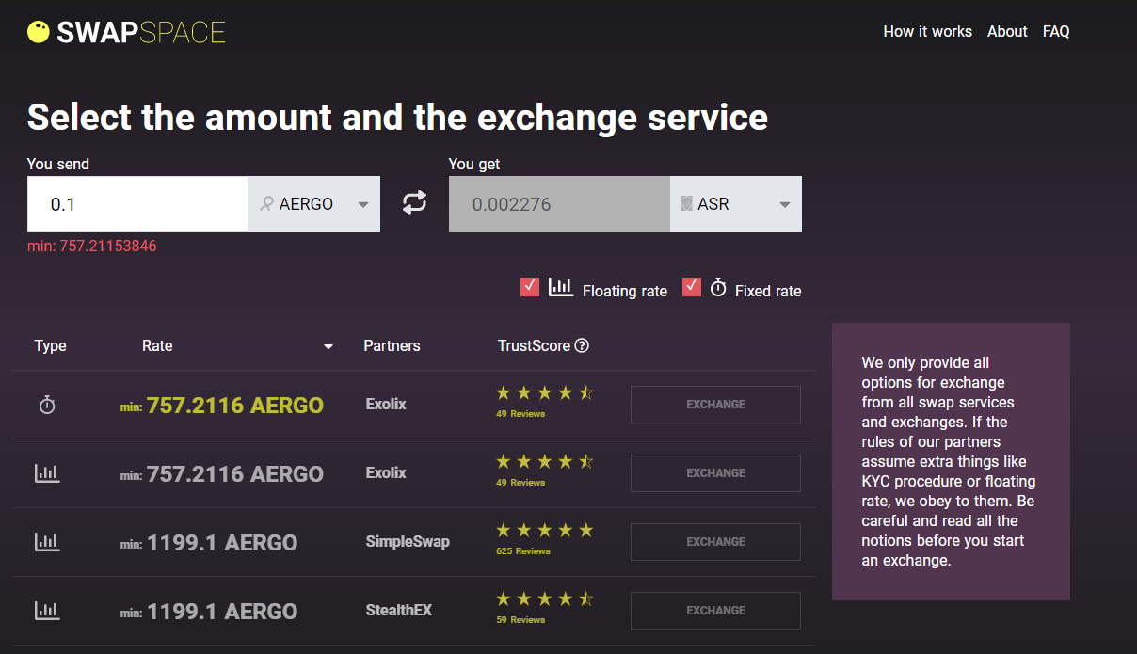1137x654 pixels.
Task: Click the EXCHANGE button for fixed-rate Exolix
Action: [x=715, y=405]
